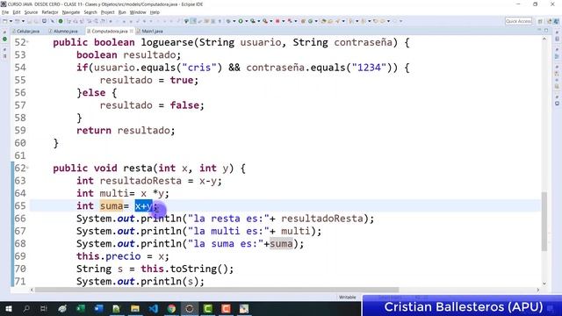The width and height of the screenshot is (562, 316).
Task: Open File Explorer from the taskbar
Action: [135, 308]
